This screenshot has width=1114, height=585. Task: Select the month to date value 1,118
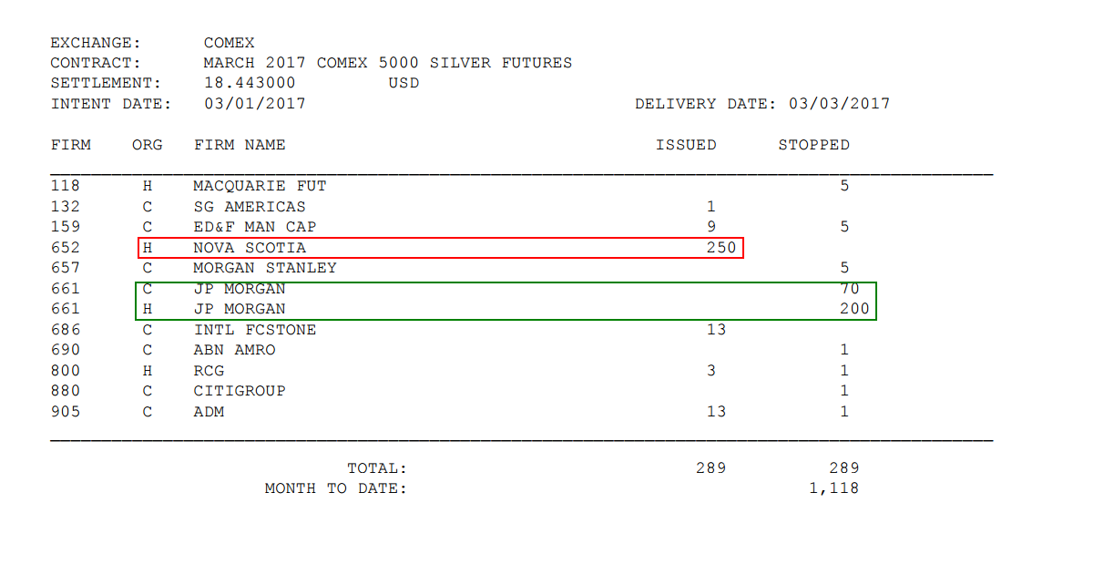pos(833,488)
